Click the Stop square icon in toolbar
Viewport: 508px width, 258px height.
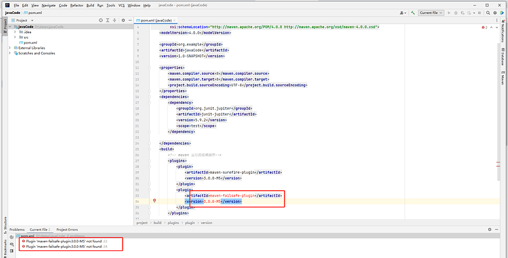(479, 13)
